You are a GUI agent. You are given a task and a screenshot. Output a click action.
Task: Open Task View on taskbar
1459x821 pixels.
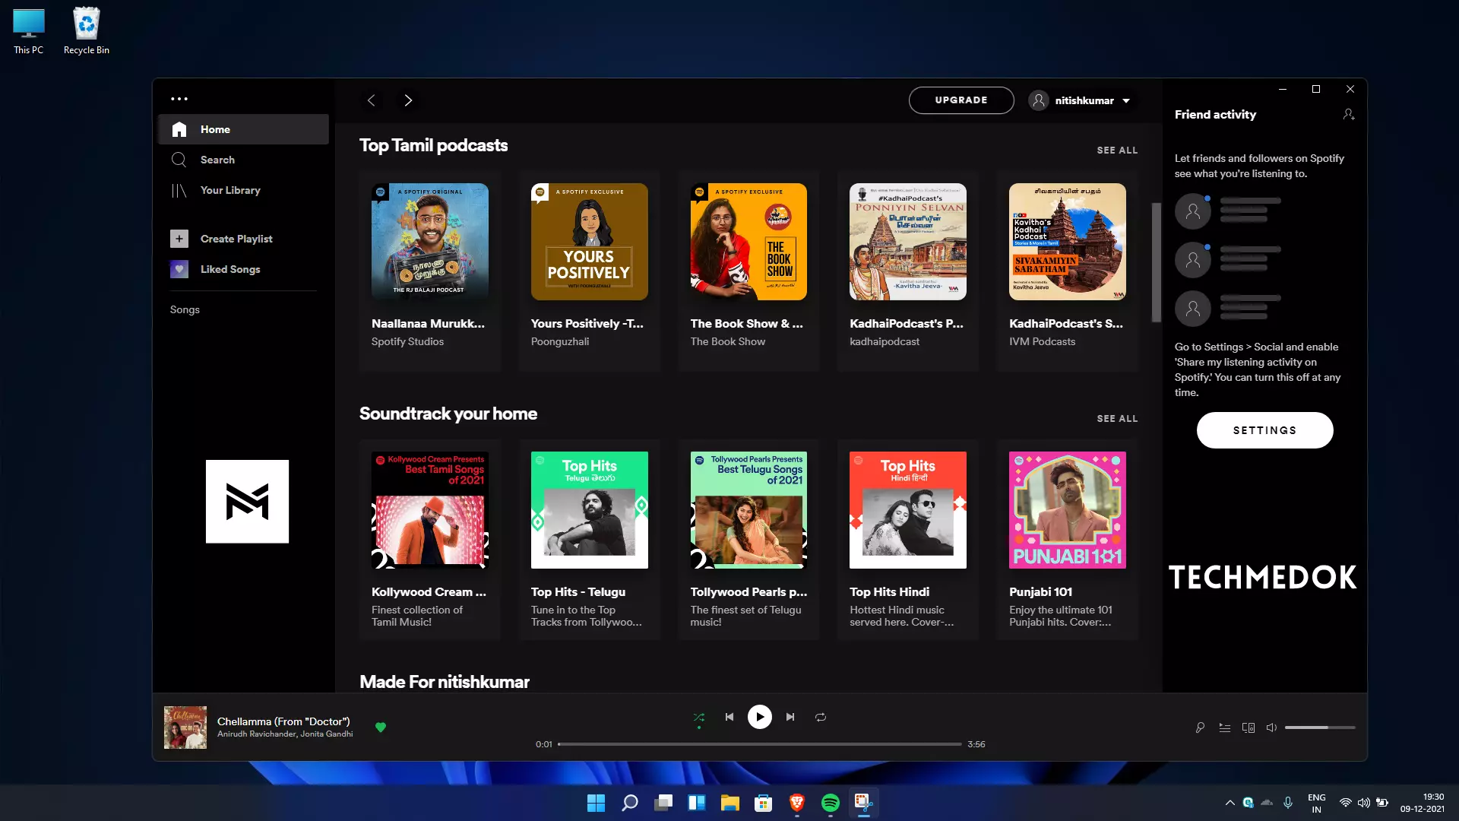(x=663, y=803)
